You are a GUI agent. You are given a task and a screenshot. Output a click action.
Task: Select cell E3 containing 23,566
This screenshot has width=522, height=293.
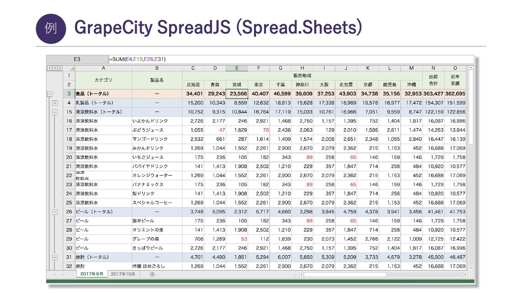coord(237,94)
